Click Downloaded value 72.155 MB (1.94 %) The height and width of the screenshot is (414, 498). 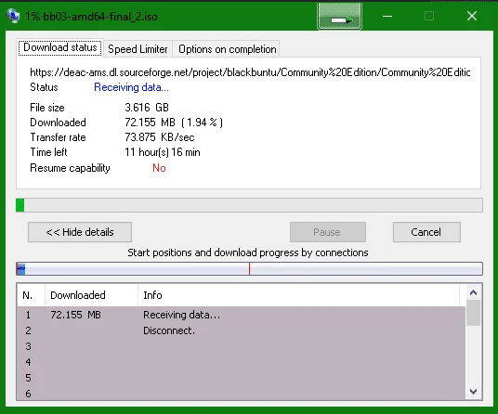174,123
